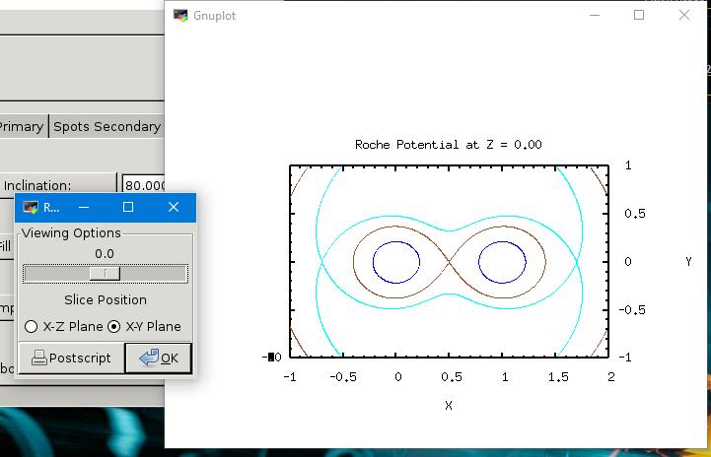The height and width of the screenshot is (457, 711).
Task: Minimize the viewing options dialog
Action: (x=83, y=208)
